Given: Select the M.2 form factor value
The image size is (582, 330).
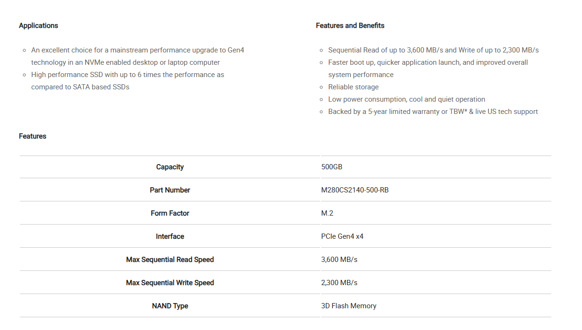Looking at the screenshot, I should click(328, 213).
